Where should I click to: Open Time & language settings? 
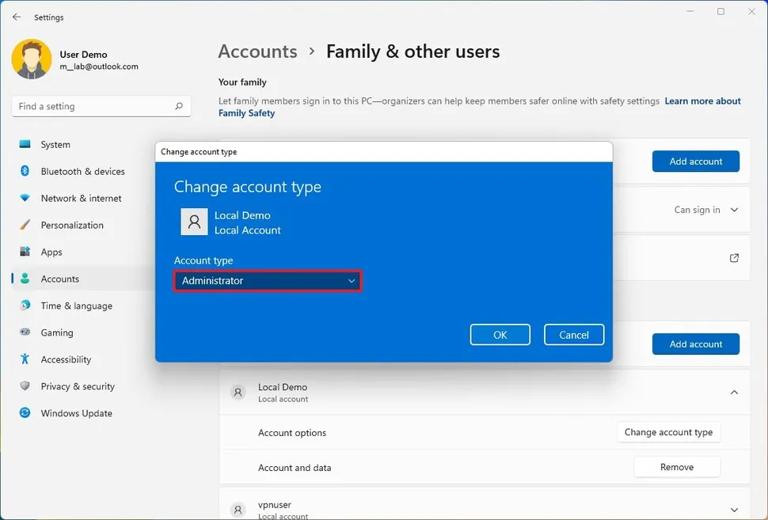76,306
